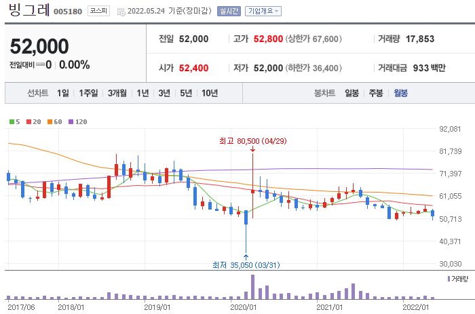Open the 기업개요 dropdown
Screen dimensions: 475x314
[263, 12]
